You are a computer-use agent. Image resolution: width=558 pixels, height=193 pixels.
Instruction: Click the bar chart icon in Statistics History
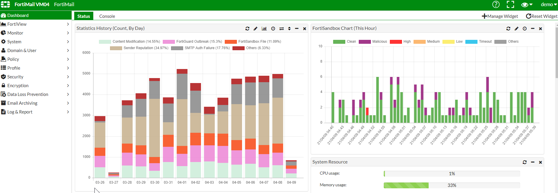[264, 29]
